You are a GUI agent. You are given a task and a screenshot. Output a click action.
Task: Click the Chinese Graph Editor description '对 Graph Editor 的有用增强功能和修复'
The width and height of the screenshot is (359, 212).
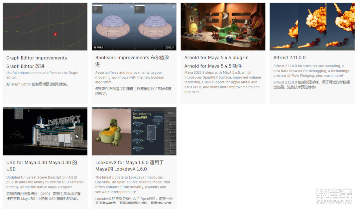[x=37, y=84]
